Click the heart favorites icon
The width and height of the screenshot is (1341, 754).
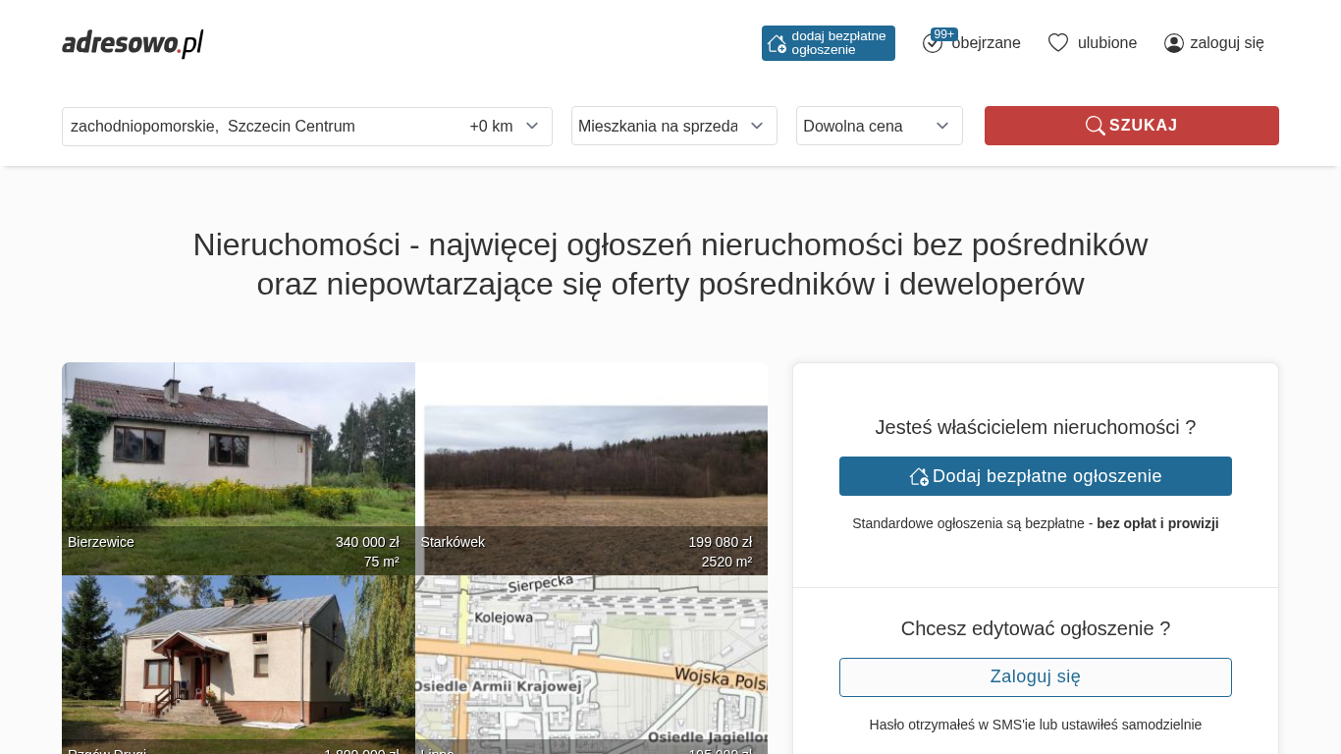[1058, 43]
